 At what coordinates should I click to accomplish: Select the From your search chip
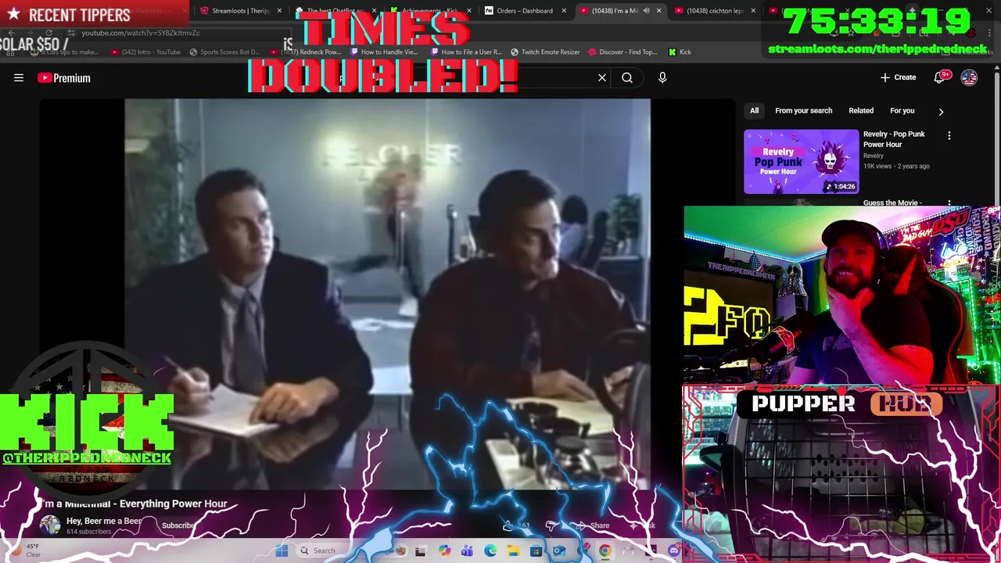click(x=803, y=111)
